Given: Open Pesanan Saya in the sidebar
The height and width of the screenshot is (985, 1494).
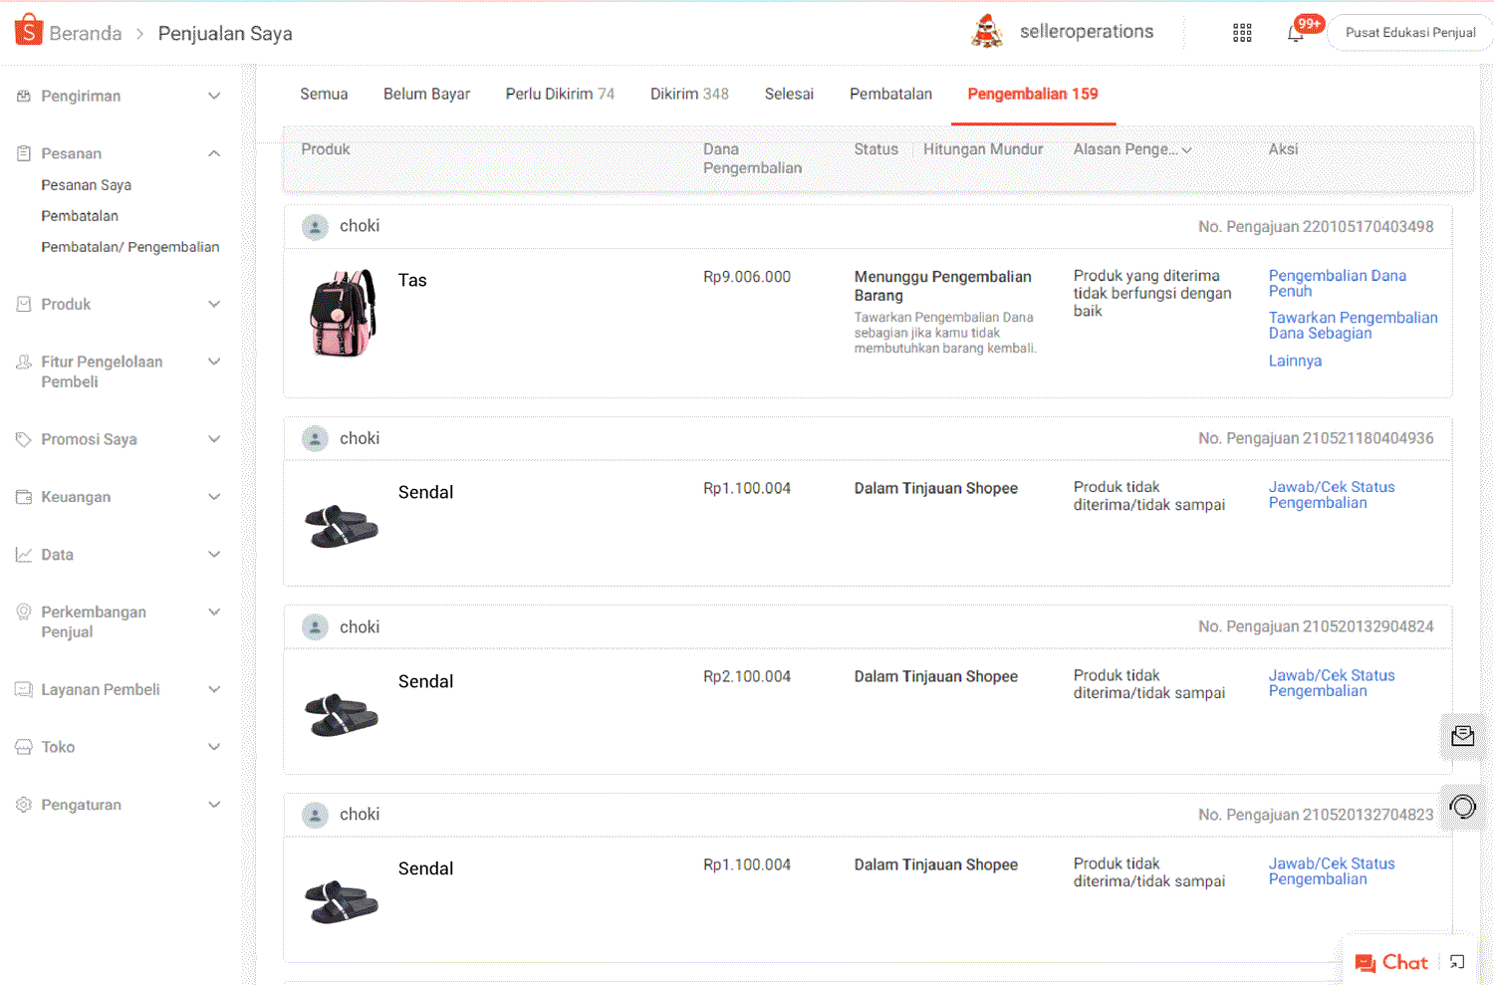Looking at the screenshot, I should (87, 184).
